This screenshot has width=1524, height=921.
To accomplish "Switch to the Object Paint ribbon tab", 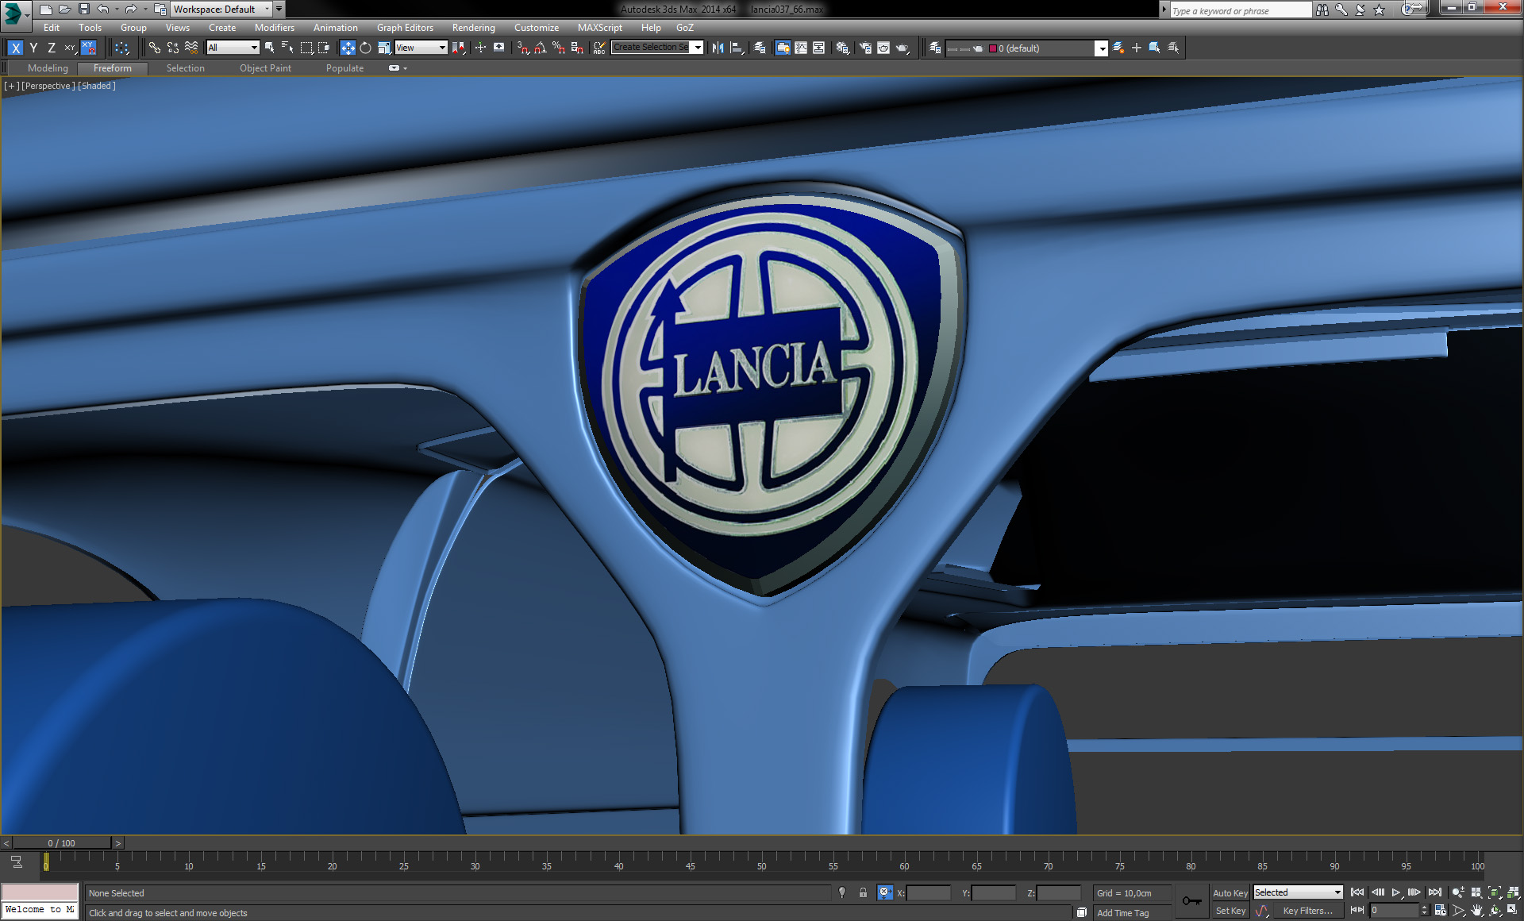I will pyautogui.click(x=265, y=68).
